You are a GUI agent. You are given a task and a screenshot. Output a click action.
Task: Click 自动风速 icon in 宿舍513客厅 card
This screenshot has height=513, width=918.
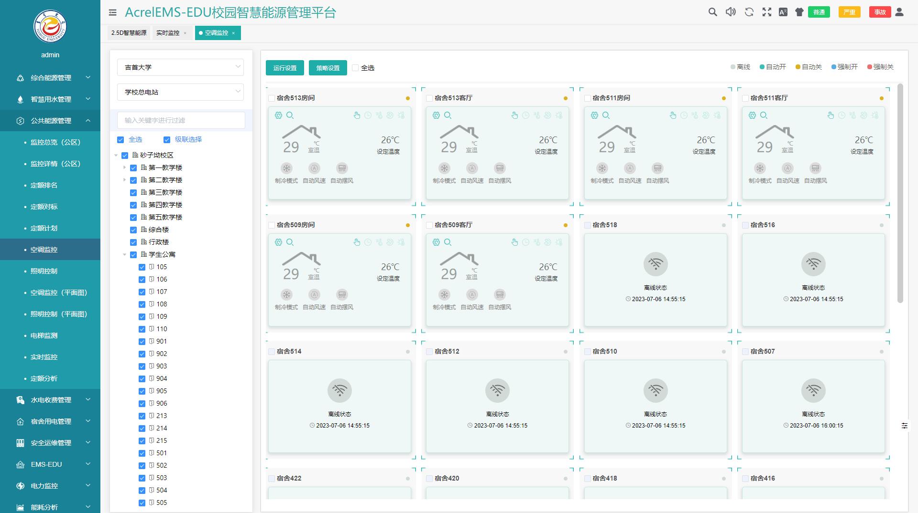pos(472,168)
